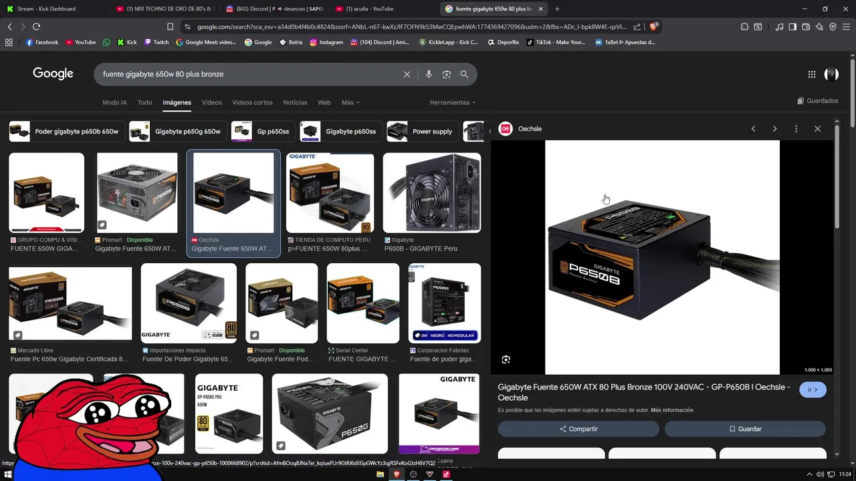856x481 pixels.
Task: Click Compartir button
Action: pos(578,429)
